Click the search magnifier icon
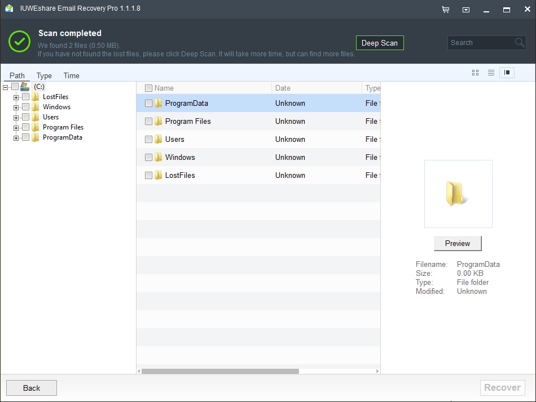The width and height of the screenshot is (536, 402). pyautogui.click(x=520, y=43)
